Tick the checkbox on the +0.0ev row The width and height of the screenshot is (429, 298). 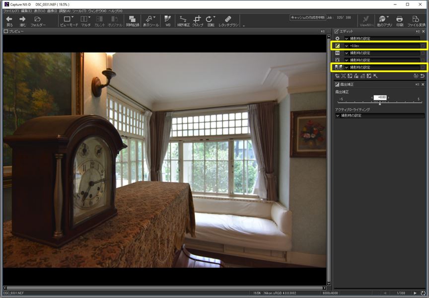coord(423,46)
